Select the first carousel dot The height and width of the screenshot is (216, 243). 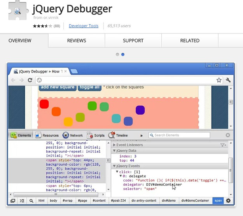coord(117,55)
